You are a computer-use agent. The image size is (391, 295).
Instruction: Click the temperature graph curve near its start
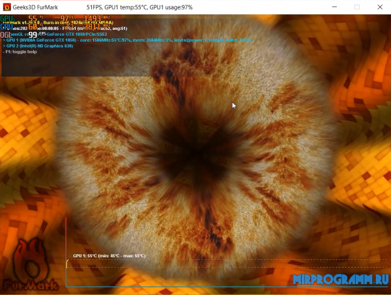pyautogui.click(x=67, y=263)
